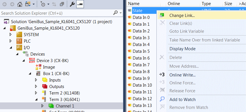Click the magnifier search icon
Image resolution: width=246 pixels, height=112 pixels.
pyautogui.click(x=115, y=13)
